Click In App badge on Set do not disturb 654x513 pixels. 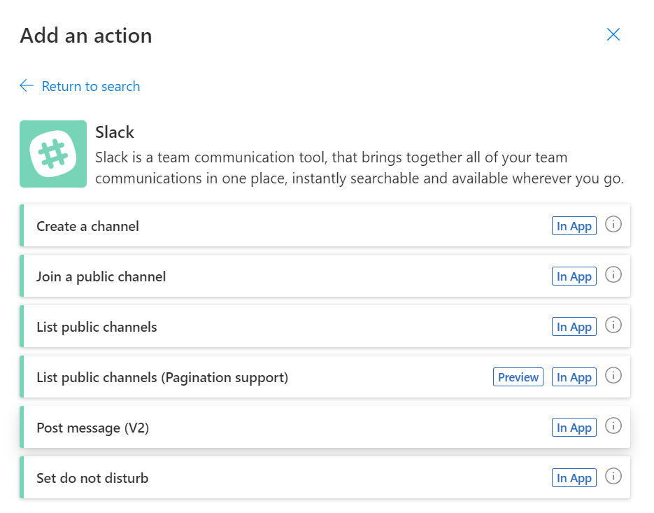point(574,478)
